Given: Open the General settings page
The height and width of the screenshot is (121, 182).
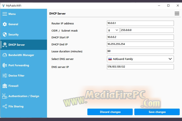Looking at the screenshot, I should pyautogui.click(x=24, y=24).
